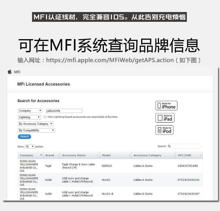Click the Made for iPod badge
Image resolution: width=220 pixels, height=211 pixels.
(164, 130)
